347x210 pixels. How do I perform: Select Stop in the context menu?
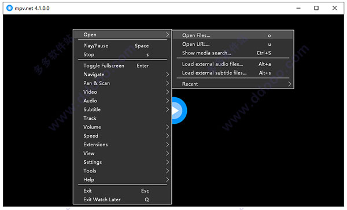point(122,54)
